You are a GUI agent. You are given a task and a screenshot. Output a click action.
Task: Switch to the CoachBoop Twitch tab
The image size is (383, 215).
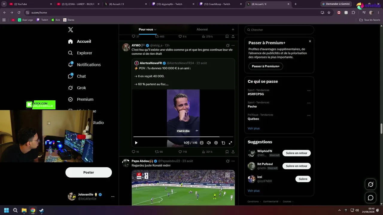point(221,4)
